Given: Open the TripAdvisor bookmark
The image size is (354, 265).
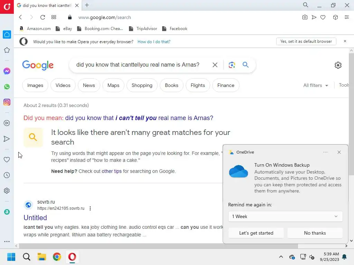Looking at the screenshot, I should [143, 29].
